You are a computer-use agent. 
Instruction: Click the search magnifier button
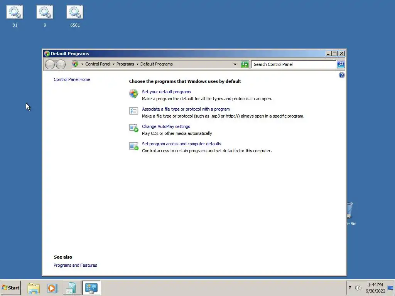(x=341, y=64)
